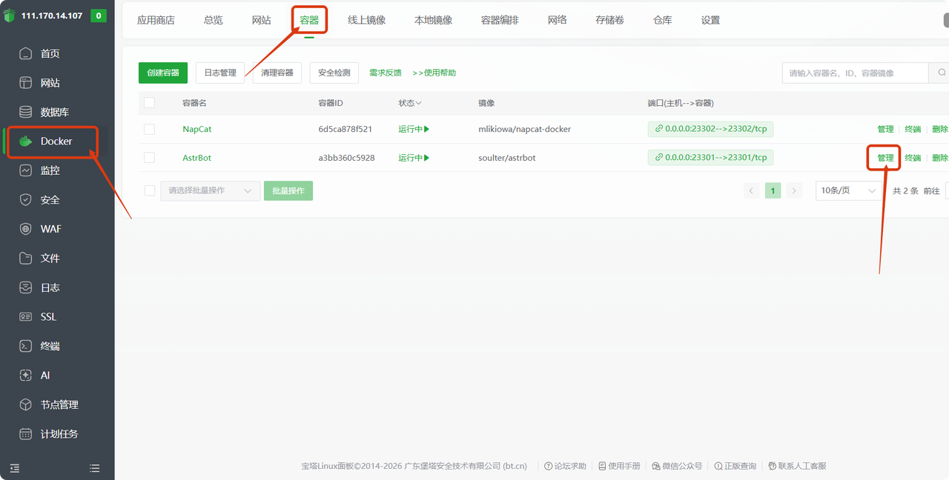Click the 安全检测 button
949x480 pixels.
(334, 73)
